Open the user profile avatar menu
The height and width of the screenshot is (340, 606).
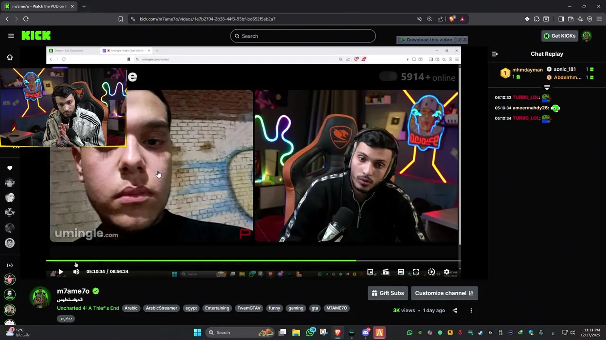pos(587,36)
